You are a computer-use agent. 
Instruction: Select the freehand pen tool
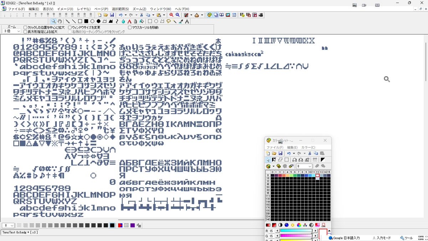67,21
